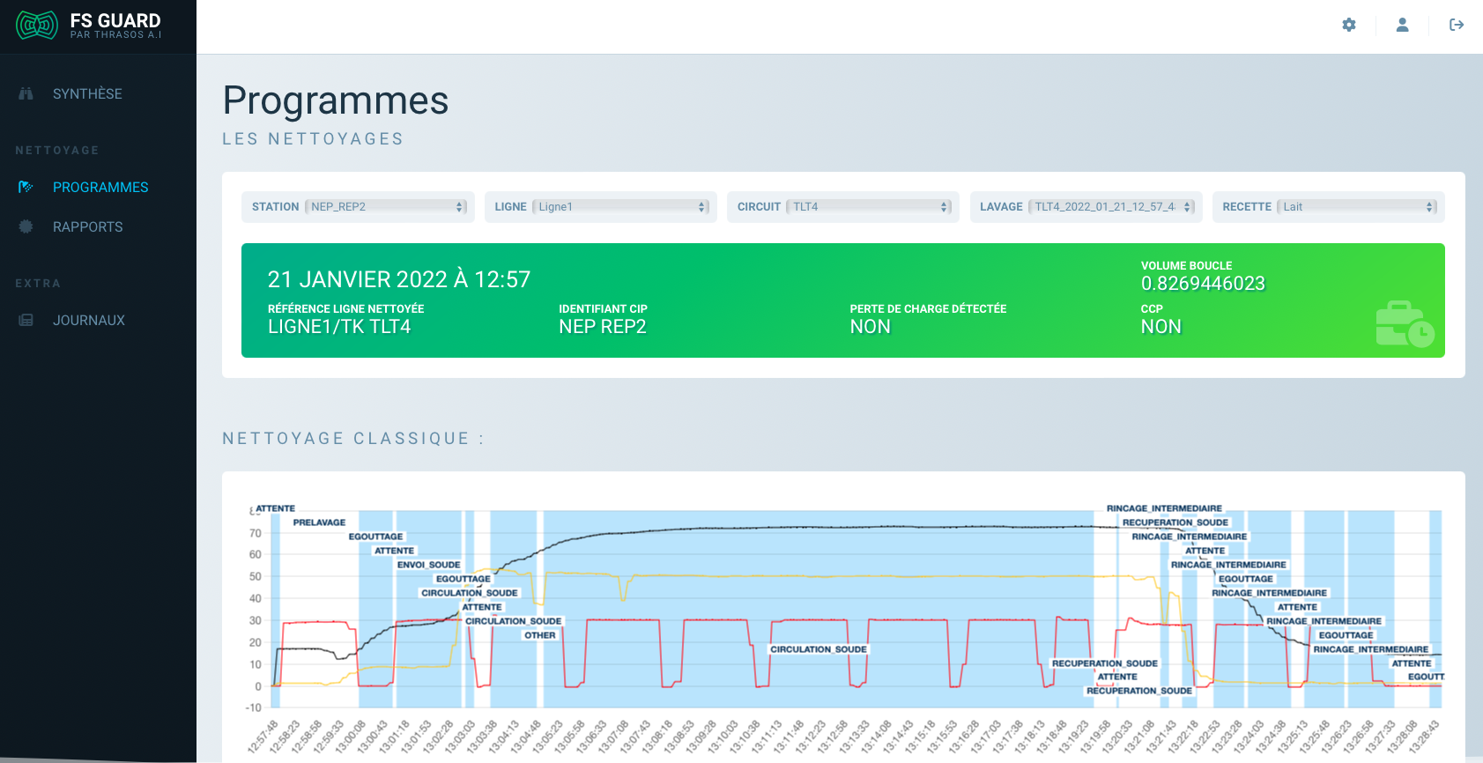
Task: Click the 70 value on chart Y axis
Action: [x=256, y=533]
